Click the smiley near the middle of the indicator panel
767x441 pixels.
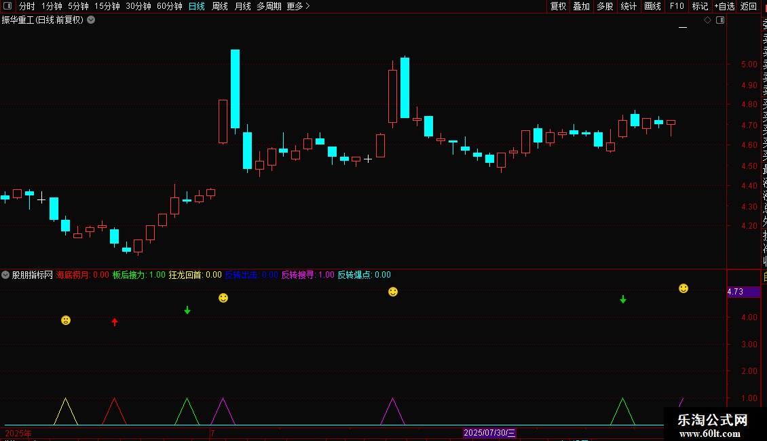[393, 292]
